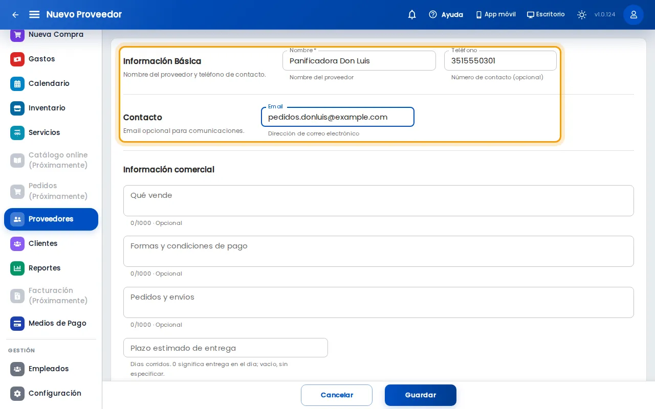
Task: Open Clientes in the sidebar
Action: (x=51, y=243)
